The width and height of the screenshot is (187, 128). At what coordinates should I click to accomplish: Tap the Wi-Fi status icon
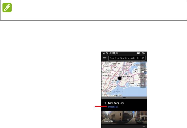[111, 53]
